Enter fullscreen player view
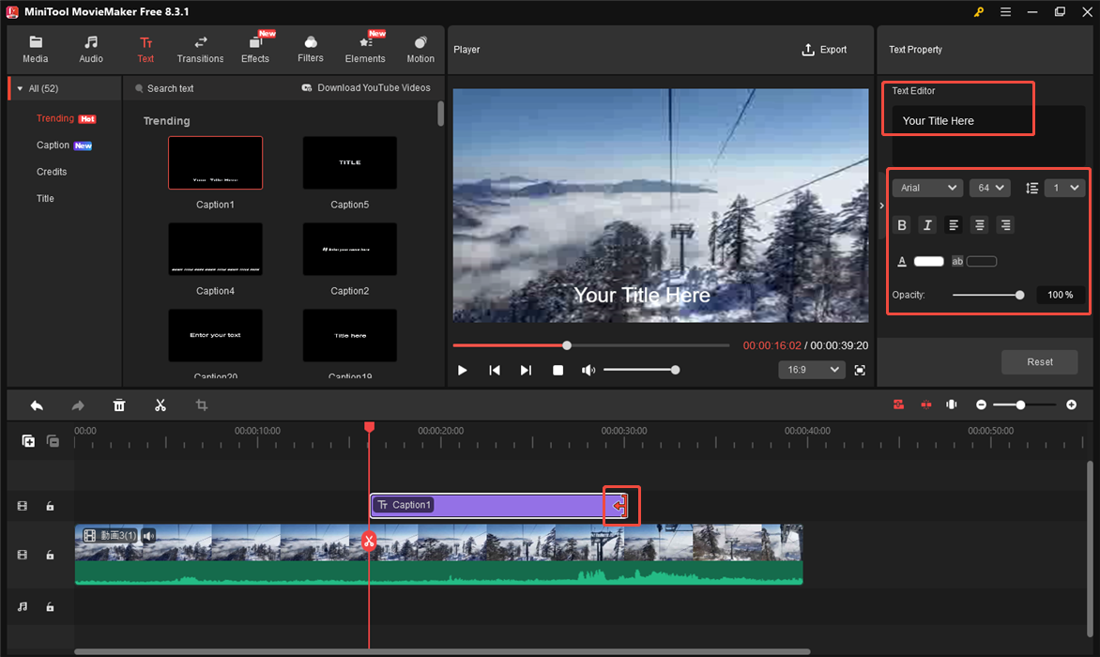This screenshot has height=657, width=1100. [x=860, y=371]
